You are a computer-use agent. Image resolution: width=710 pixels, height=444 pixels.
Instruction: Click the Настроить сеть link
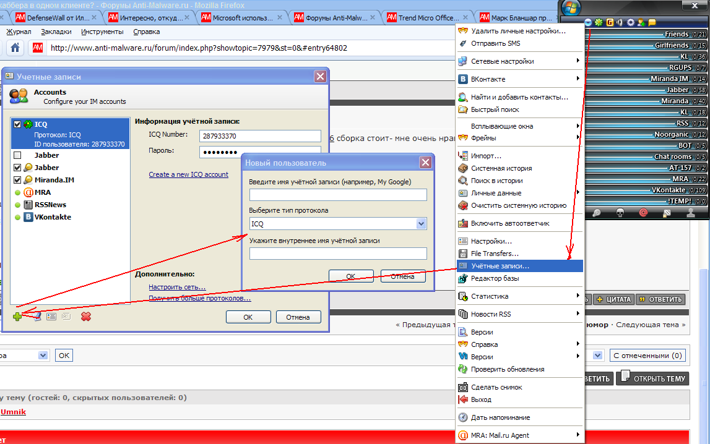pyautogui.click(x=177, y=287)
